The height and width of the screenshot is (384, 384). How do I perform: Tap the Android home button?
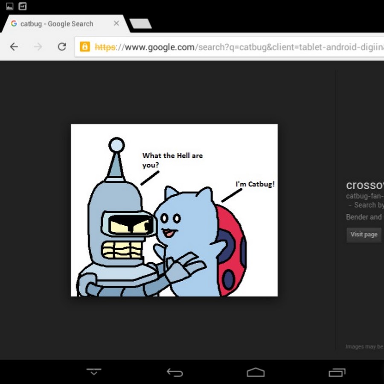coord(256,372)
